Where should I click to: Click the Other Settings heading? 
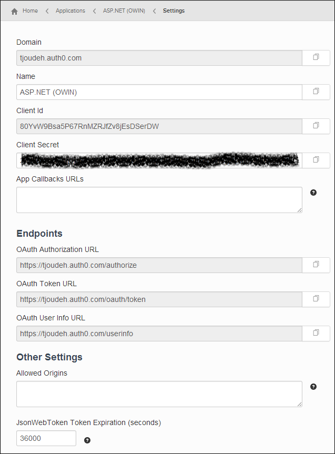(x=49, y=357)
